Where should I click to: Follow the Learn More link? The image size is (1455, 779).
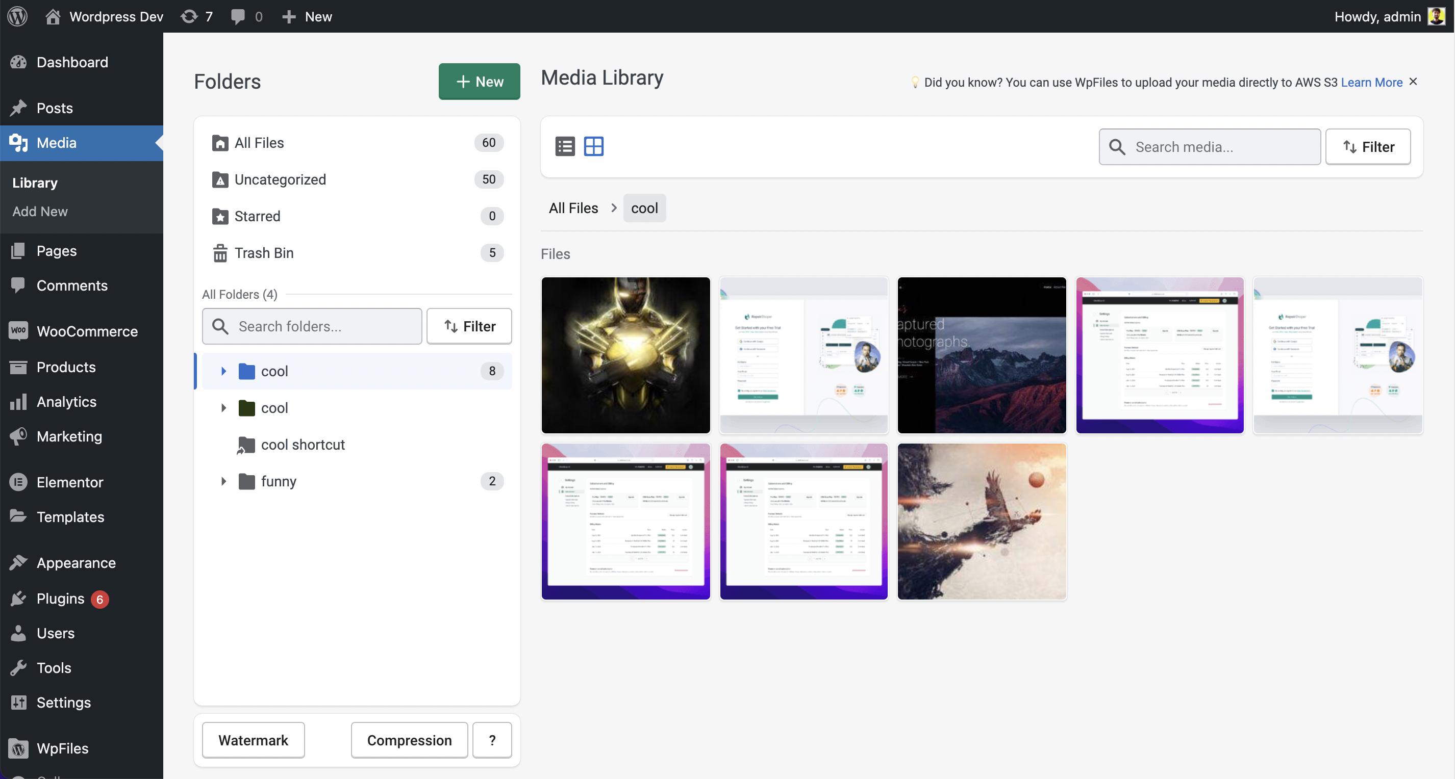point(1371,83)
